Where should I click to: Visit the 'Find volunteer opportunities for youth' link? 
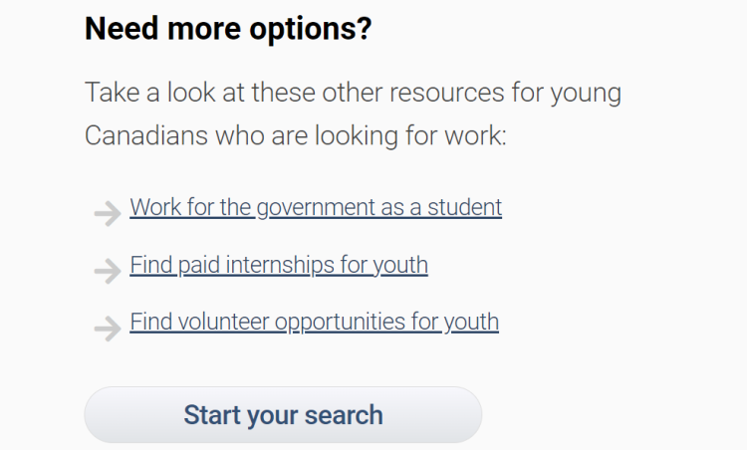(x=314, y=323)
